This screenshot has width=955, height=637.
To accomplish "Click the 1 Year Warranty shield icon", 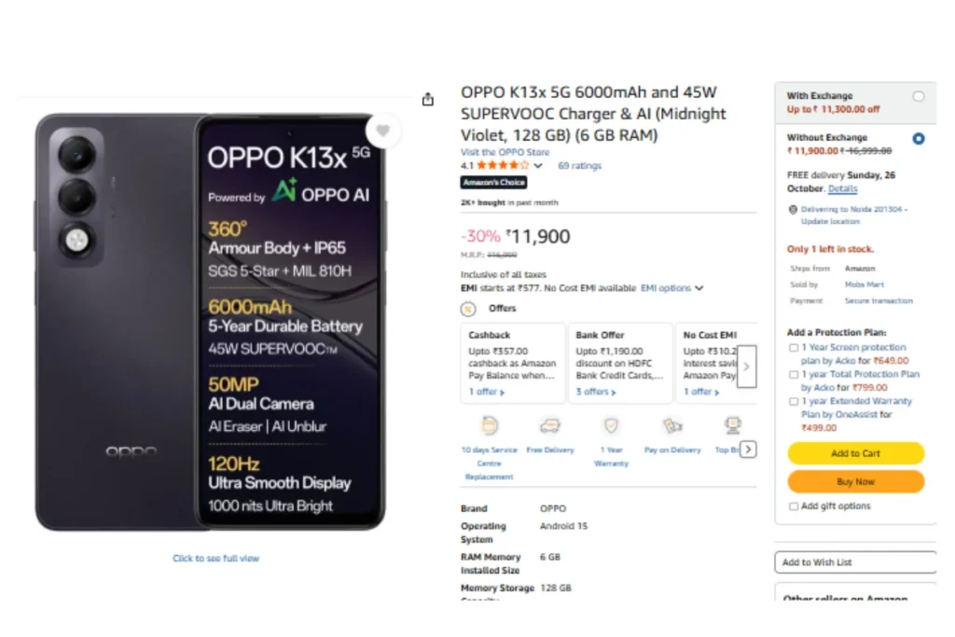I will coord(611,426).
